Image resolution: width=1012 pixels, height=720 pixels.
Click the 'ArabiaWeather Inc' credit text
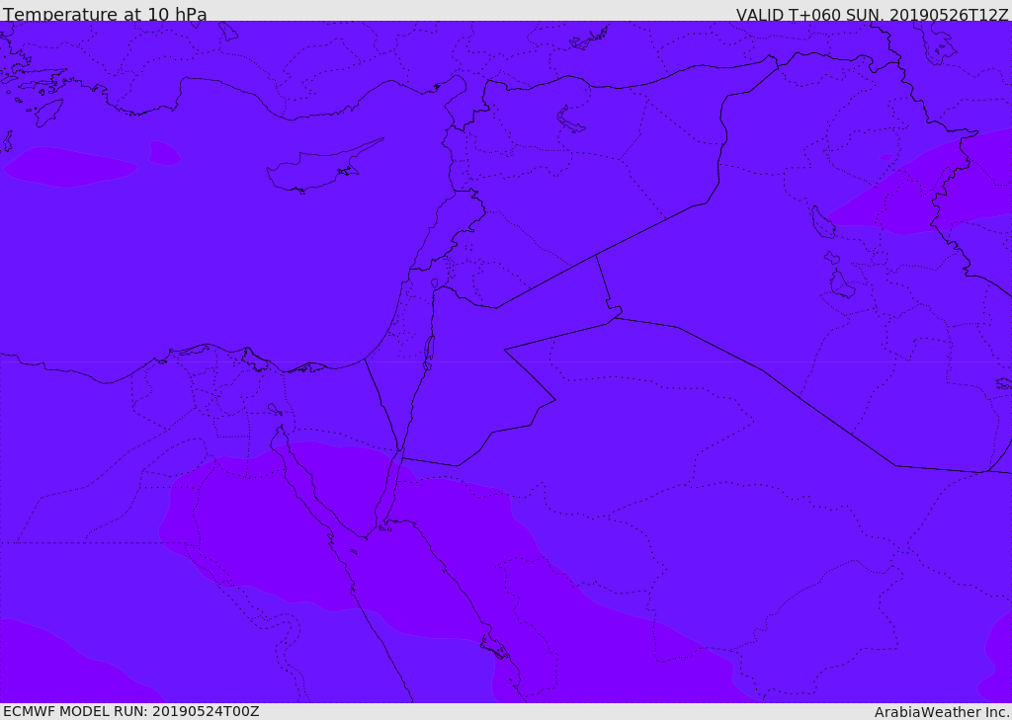click(942, 712)
